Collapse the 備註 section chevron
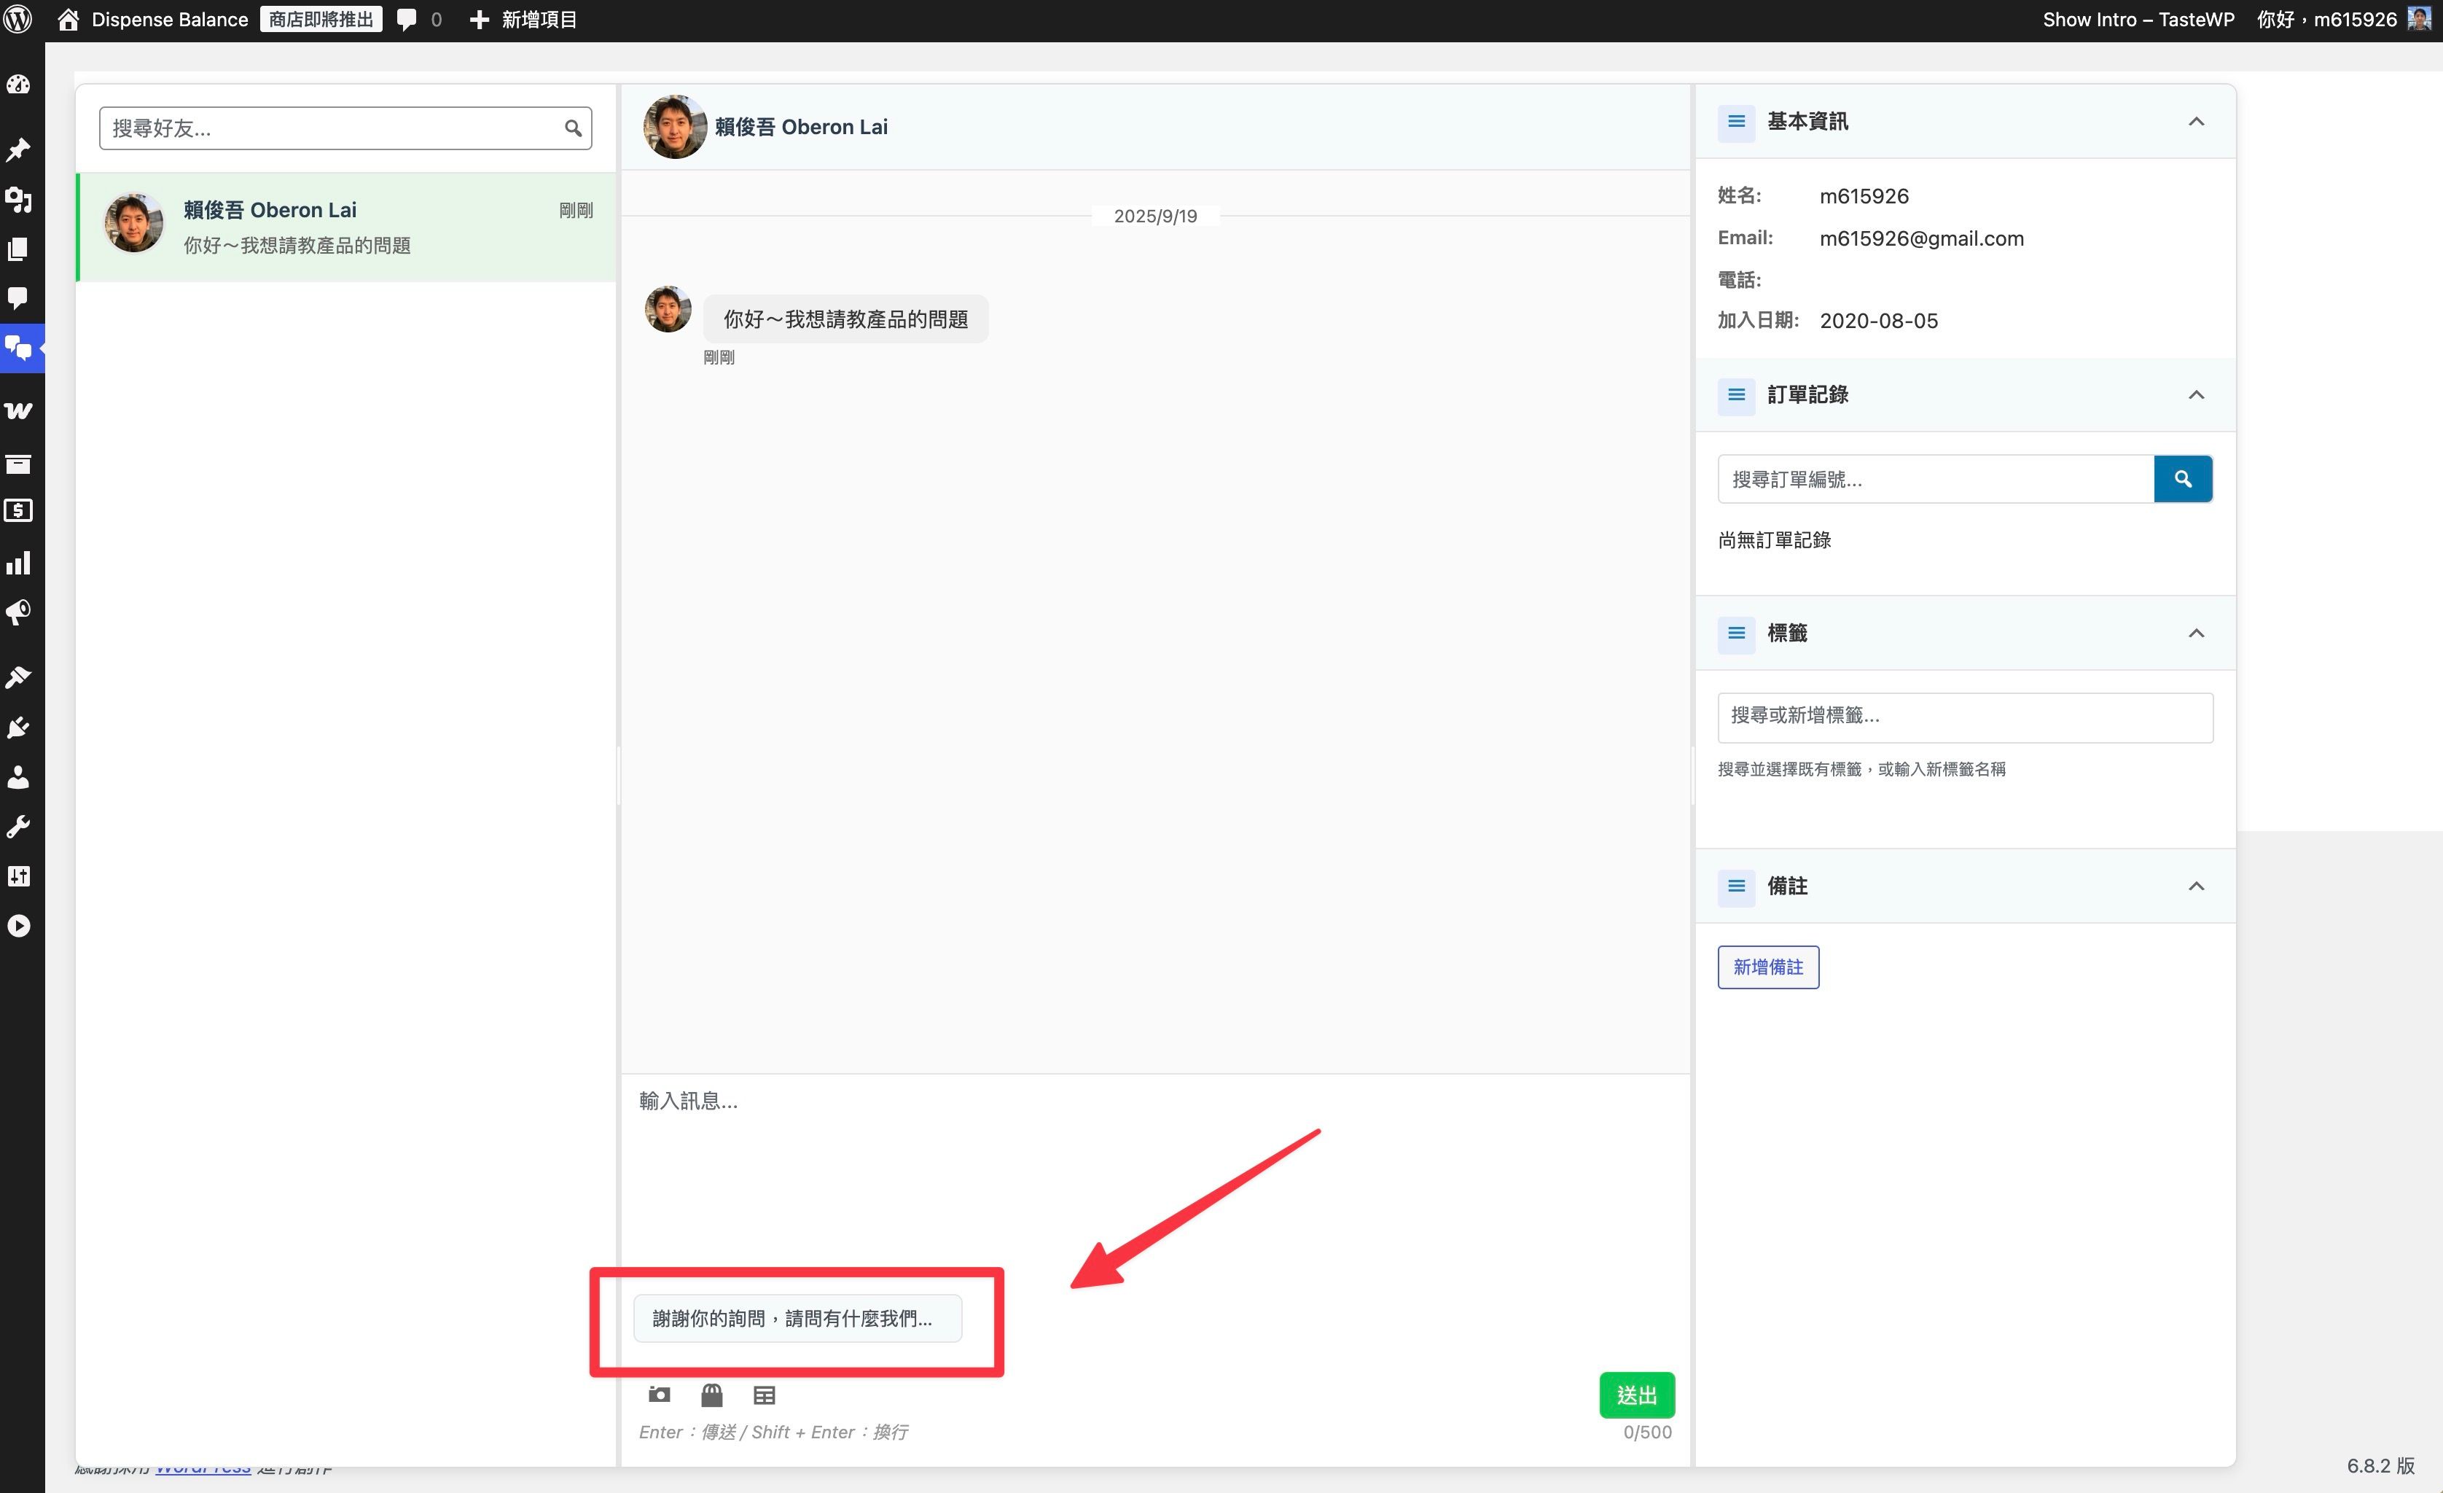 click(x=2196, y=886)
